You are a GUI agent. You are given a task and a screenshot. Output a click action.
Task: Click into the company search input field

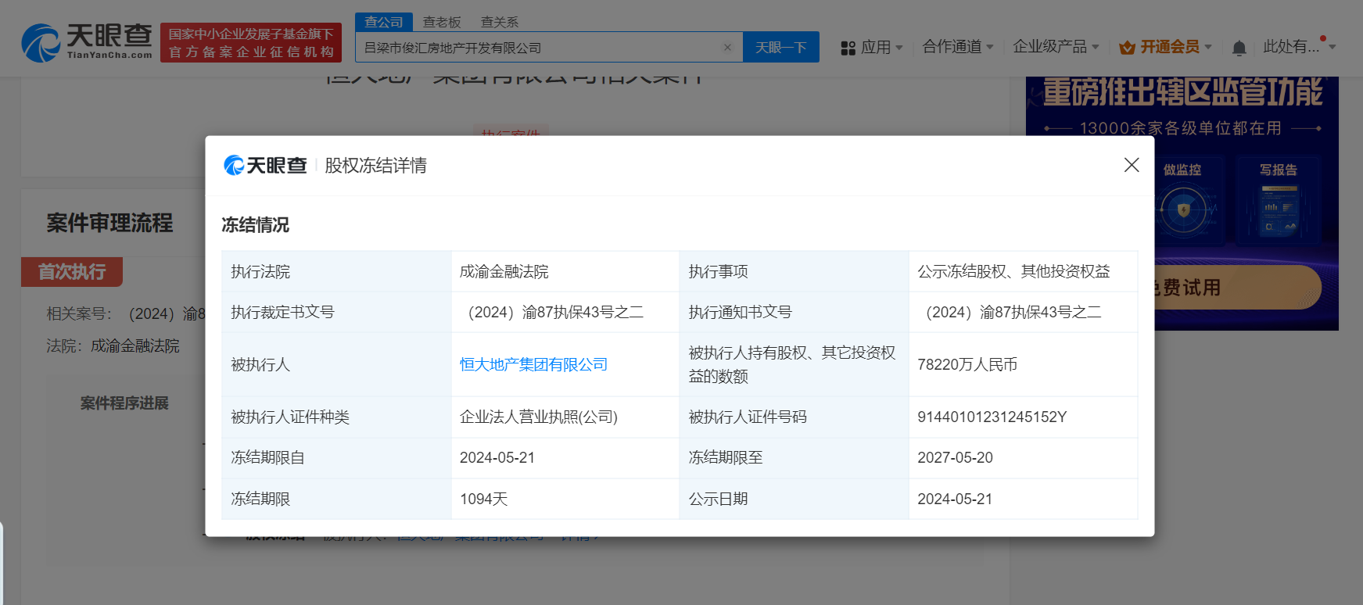coord(540,48)
